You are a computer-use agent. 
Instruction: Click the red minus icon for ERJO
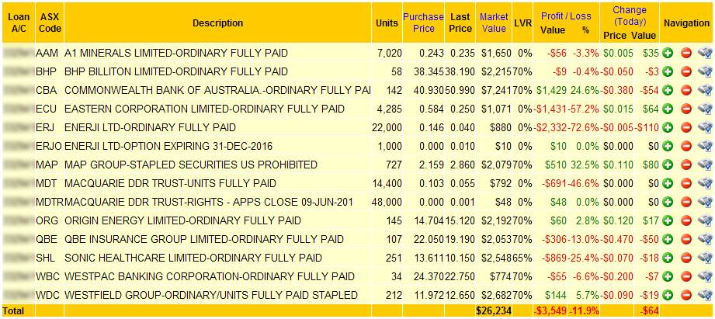[686, 146]
